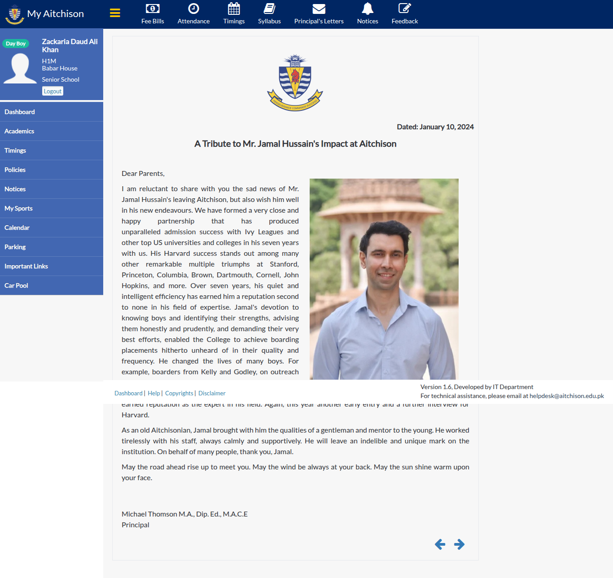Click the student name Zackaria Daud Ali Khan
This screenshot has width=613, height=578.
click(70, 45)
